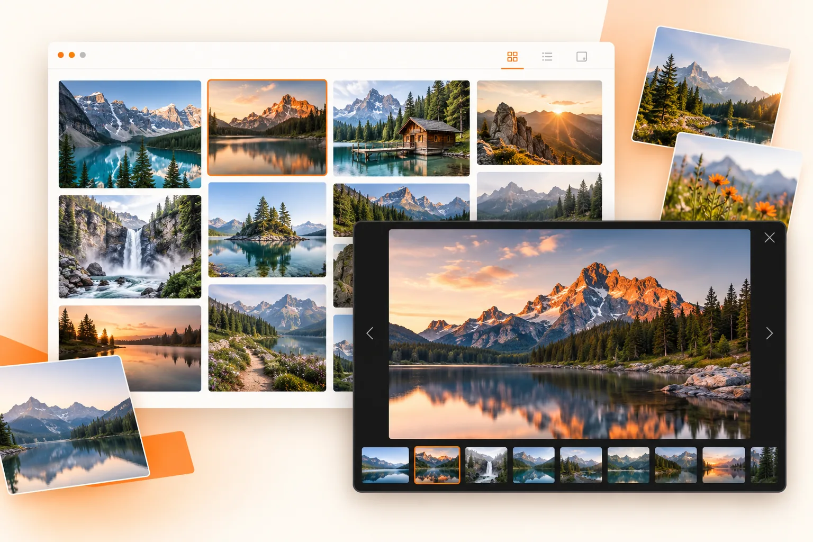Open the orange wildflowers floating photo
Viewport: 813px width, 542px height.
pos(731,179)
